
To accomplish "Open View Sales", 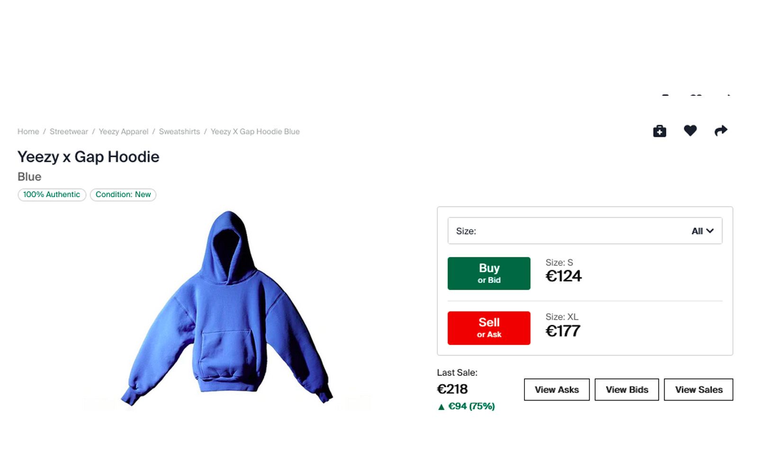I will [699, 390].
